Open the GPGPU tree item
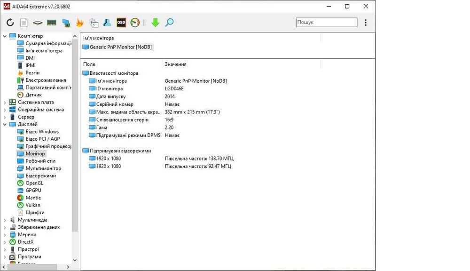The height and width of the screenshot is (271, 470). point(29,190)
